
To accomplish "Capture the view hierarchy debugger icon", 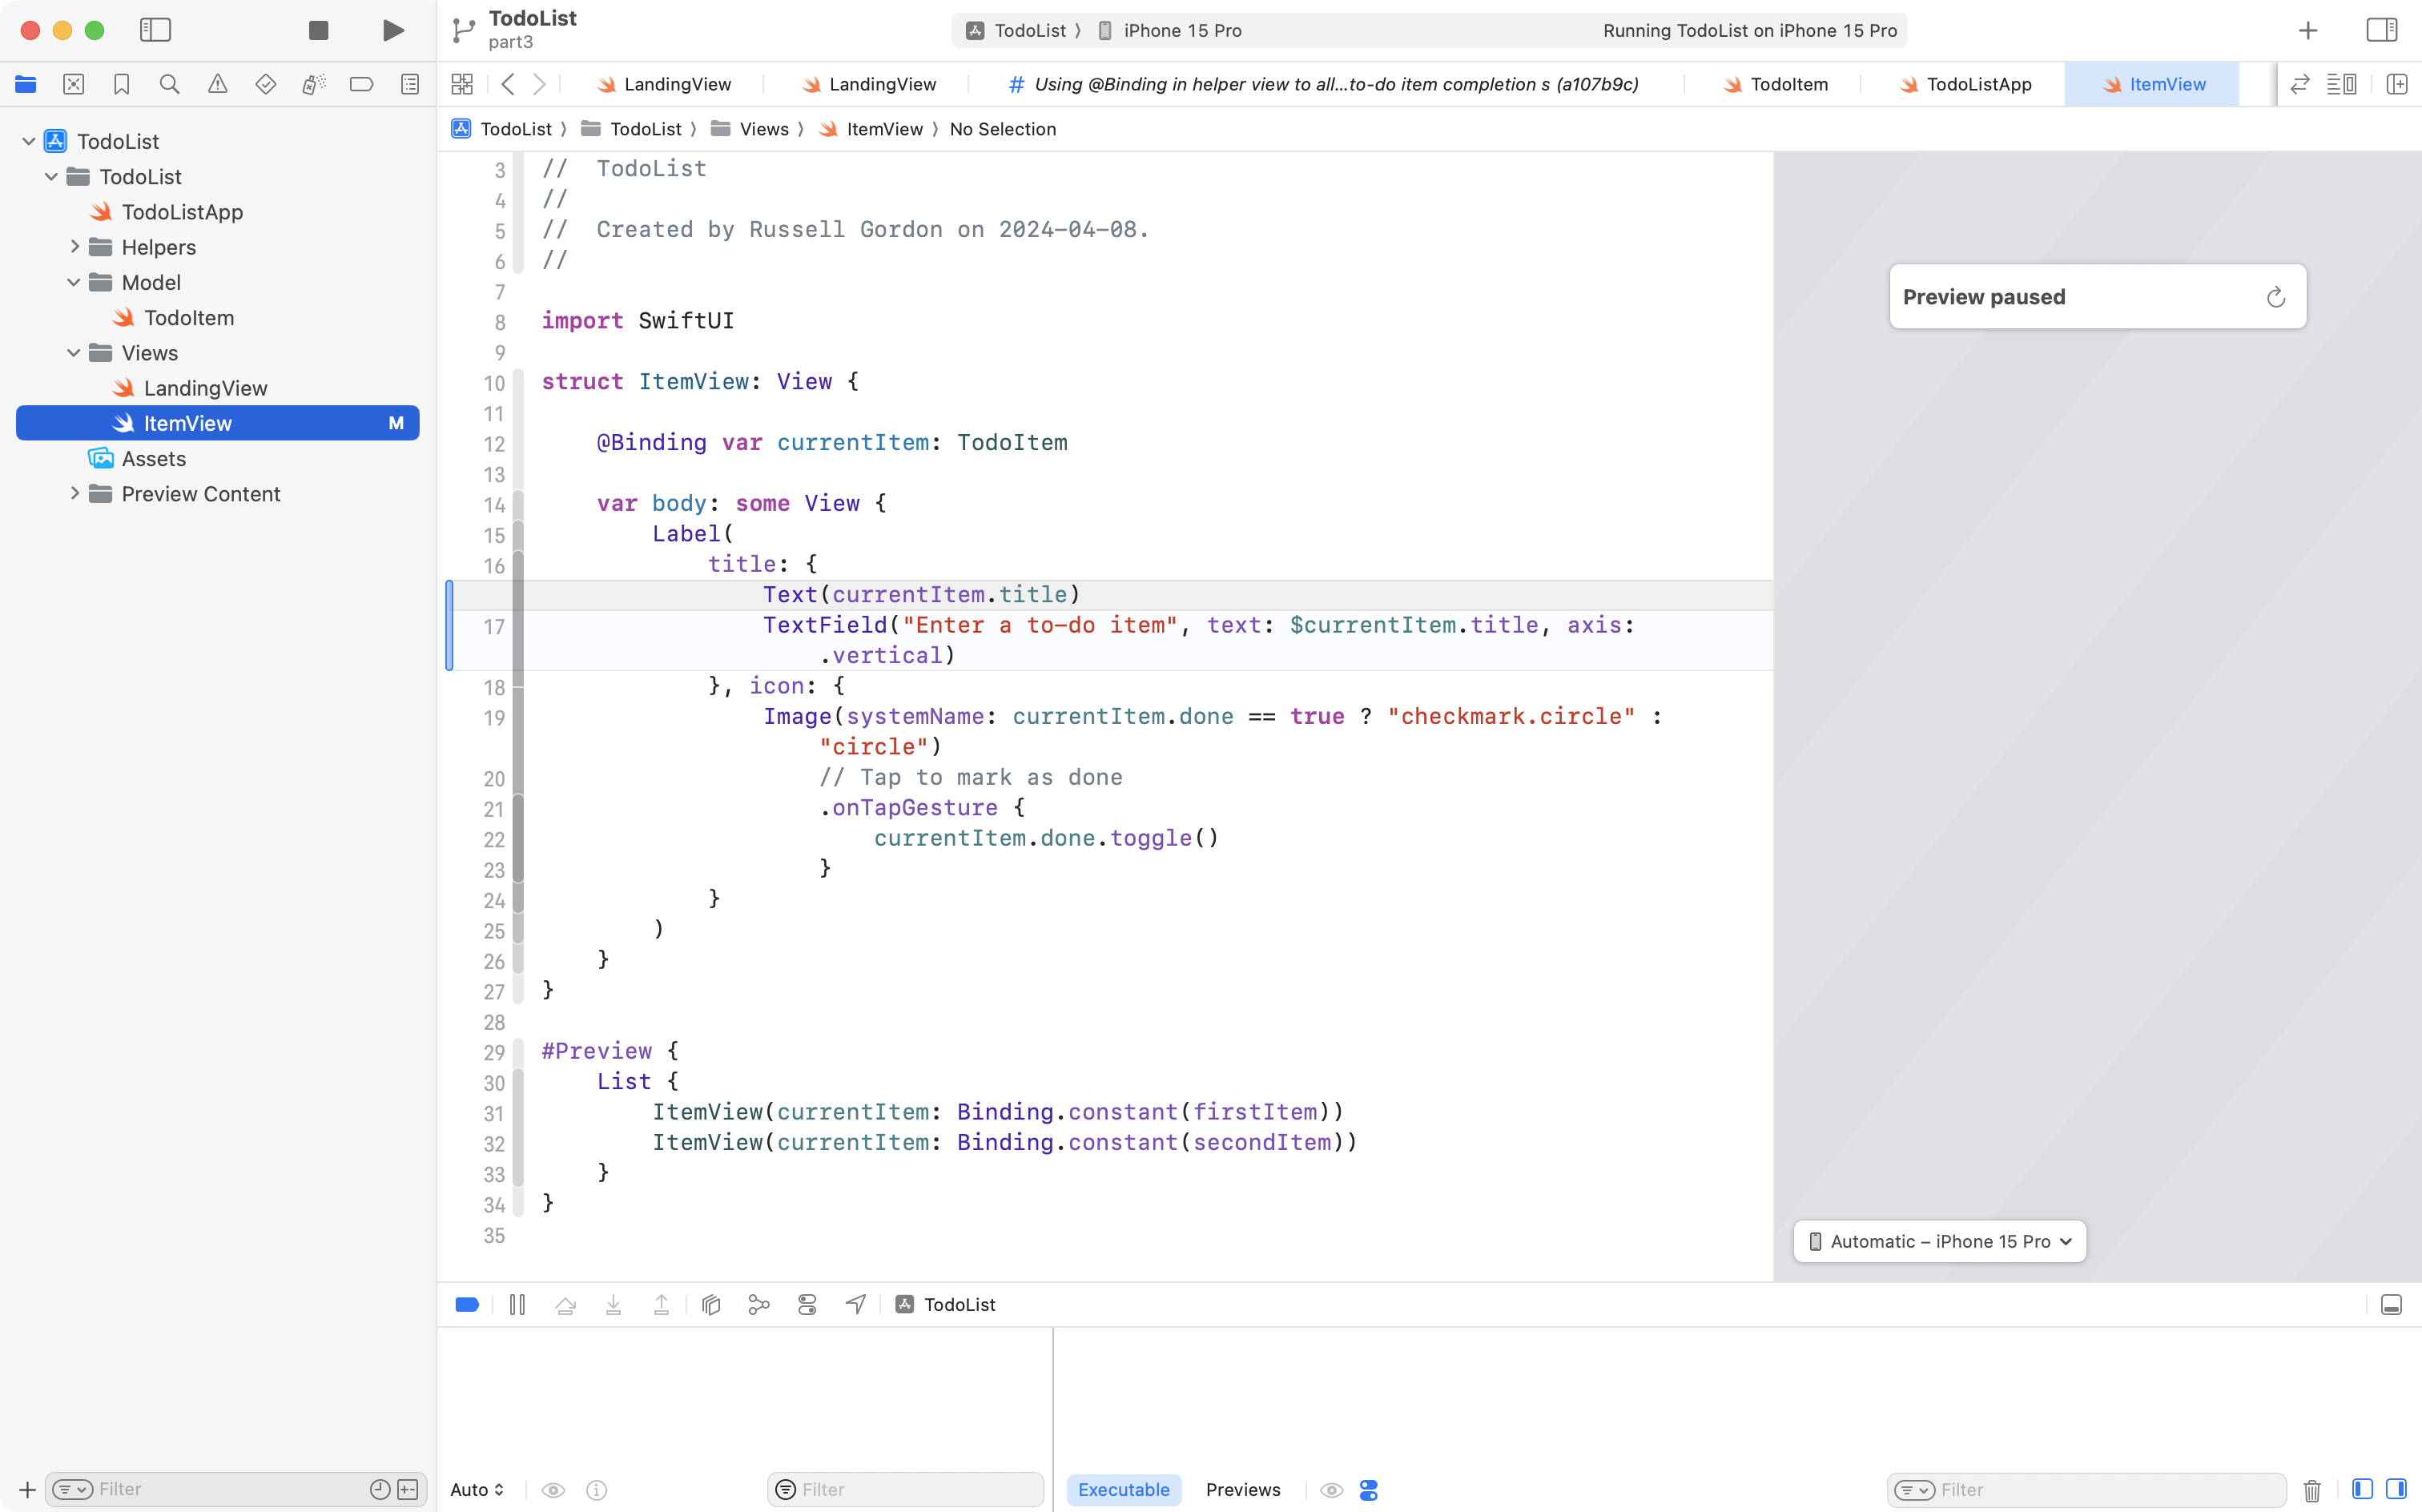I will click(710, 1304).
